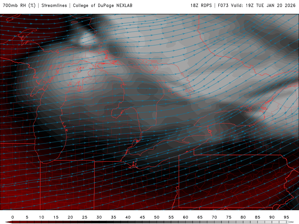
Task: Click the color bar label "0"
Action: tap(13, 217)
